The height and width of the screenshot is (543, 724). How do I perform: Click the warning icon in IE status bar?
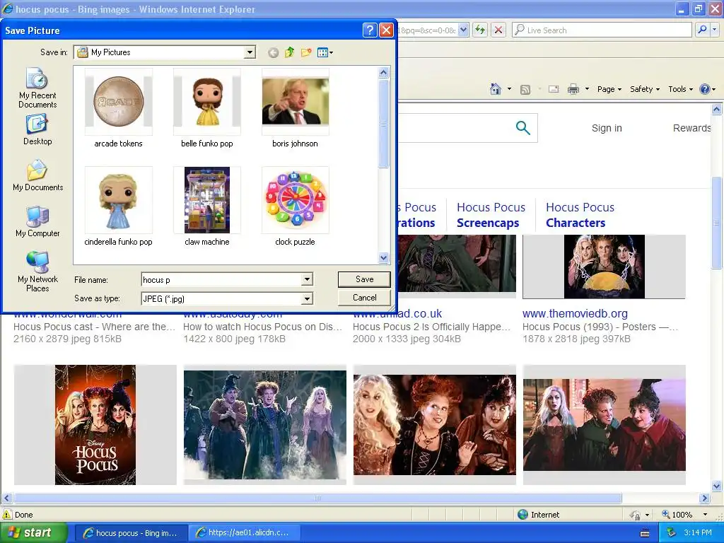click(7, 515)
